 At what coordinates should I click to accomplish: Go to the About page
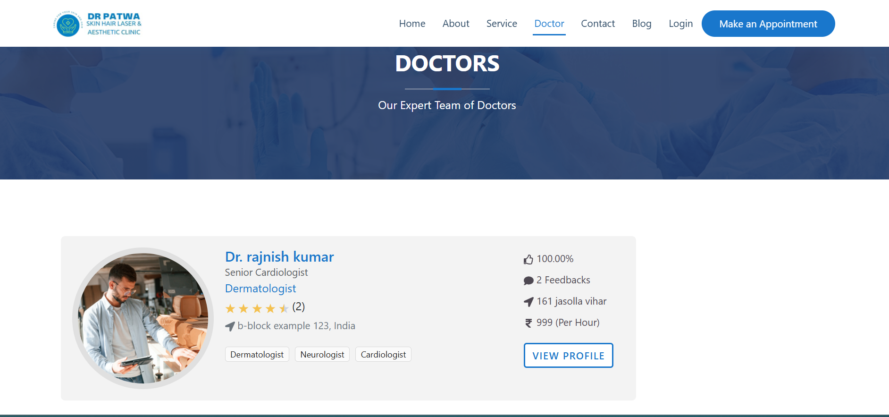point(455,24)
